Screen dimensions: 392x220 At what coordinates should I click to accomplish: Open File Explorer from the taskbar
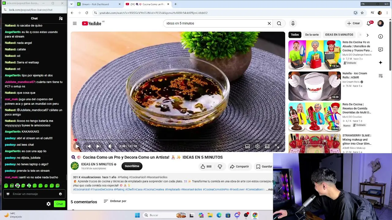point(210,215)
